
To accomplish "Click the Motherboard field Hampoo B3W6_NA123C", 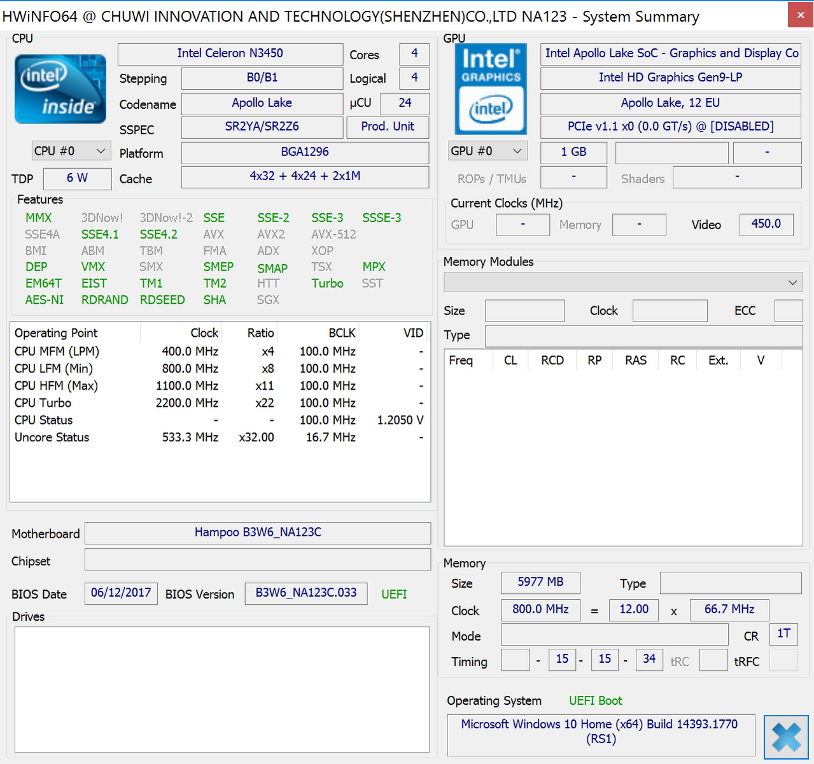I will tap(258, 533).
